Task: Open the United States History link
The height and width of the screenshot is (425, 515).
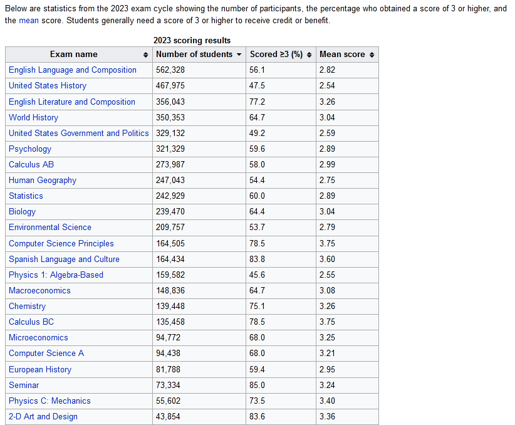Action: 48,86
